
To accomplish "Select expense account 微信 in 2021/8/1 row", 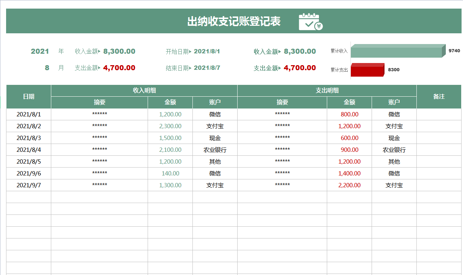I will click(394, 114).
